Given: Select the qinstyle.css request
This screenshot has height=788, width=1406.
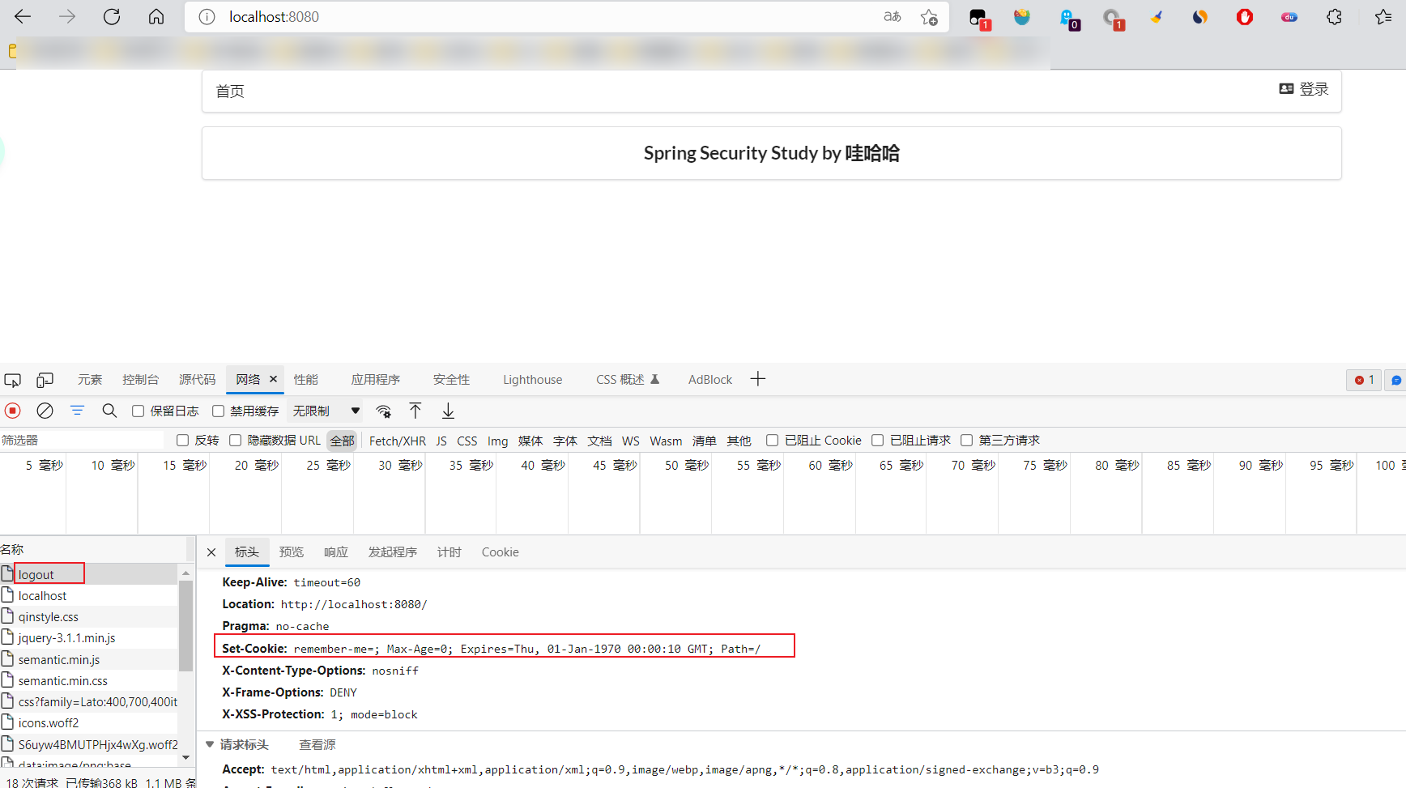Looking at the screenshot, I should point(49,617).
